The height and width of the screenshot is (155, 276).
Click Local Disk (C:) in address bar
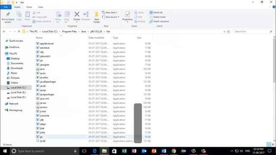pyautogui.click(x=50, y=31)
